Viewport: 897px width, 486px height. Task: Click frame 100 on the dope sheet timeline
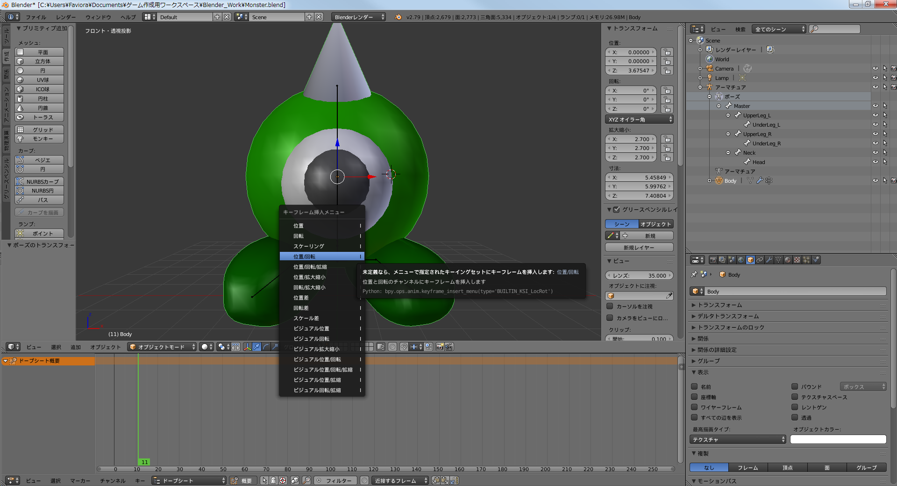pos(331,469)
